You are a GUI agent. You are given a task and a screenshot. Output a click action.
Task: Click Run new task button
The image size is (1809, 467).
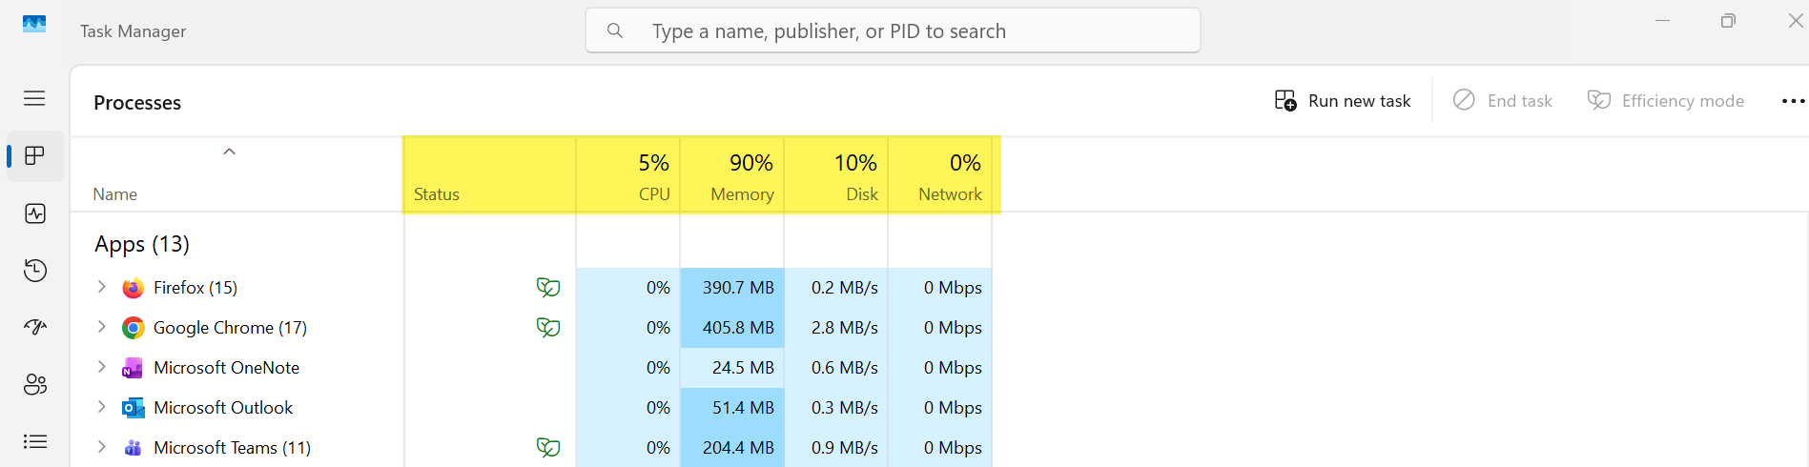[x=1343, y=101]
